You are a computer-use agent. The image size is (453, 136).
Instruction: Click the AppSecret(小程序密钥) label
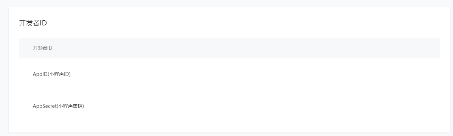(x=58, y=106)
